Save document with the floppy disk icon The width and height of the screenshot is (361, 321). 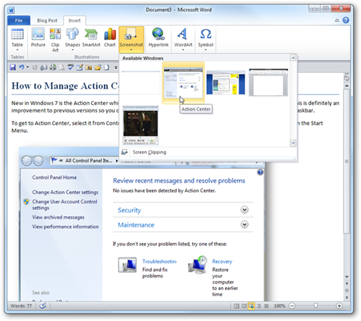[13, 68]
